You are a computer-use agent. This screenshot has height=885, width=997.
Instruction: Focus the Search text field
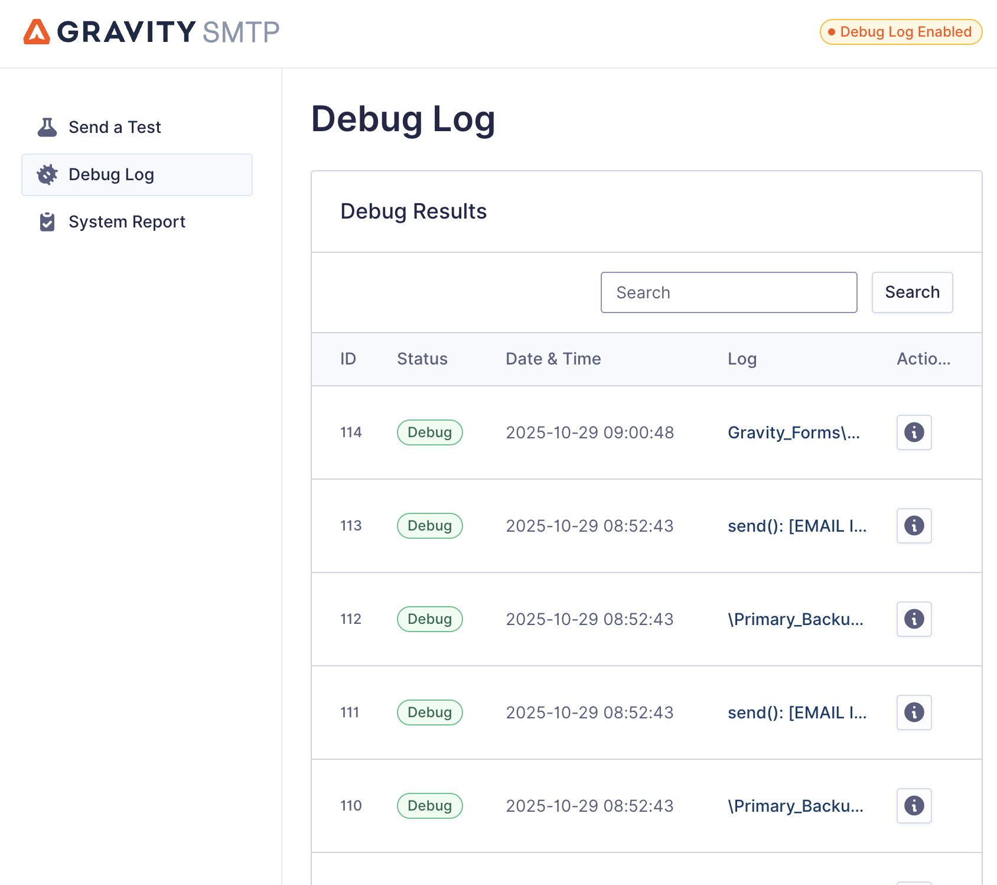click(x=728, y=292)
